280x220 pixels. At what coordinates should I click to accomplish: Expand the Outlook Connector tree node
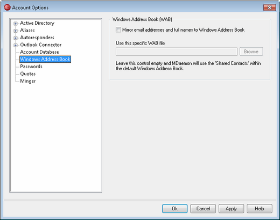[16, 45]
